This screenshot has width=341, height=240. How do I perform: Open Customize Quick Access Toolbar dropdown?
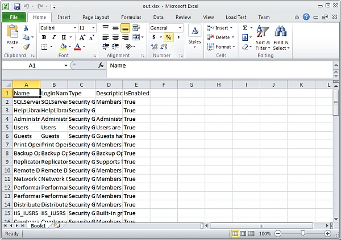[x=54, y=7]
